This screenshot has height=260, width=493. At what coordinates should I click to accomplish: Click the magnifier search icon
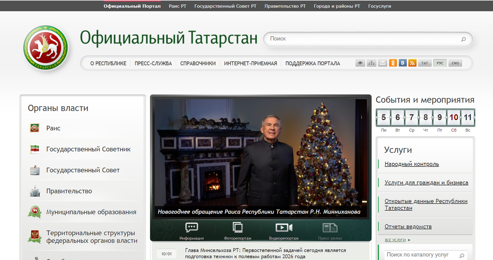463,39
